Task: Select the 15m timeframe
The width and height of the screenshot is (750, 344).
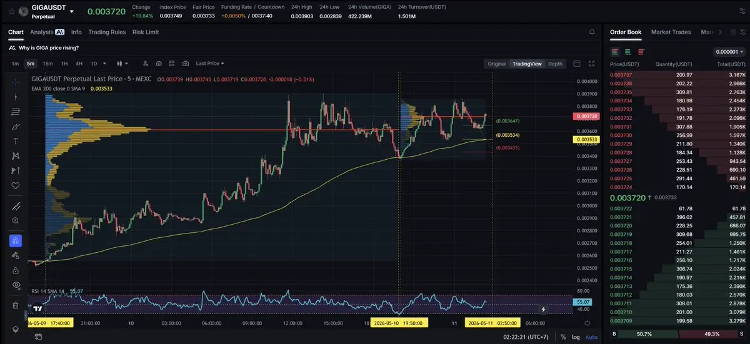Action: coord(47,64)
